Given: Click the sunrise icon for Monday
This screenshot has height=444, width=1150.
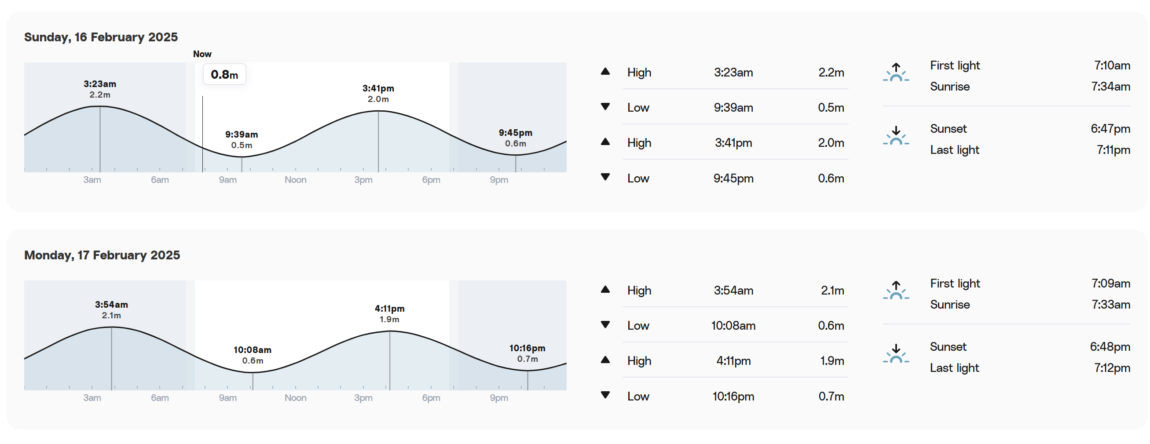Looking at the screenshot, I should tap(896, 290).
